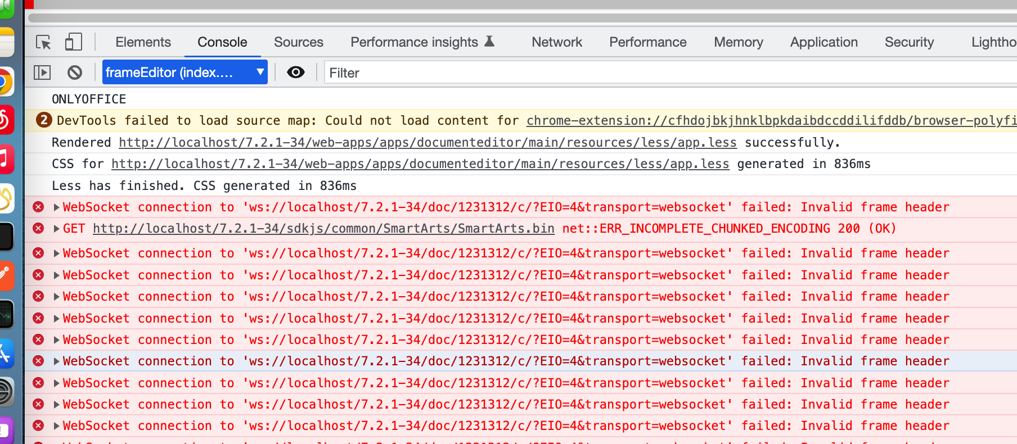The image size is (1017, 444).
Task: Open the SmartArts.bin URL link
Action: 323,228
